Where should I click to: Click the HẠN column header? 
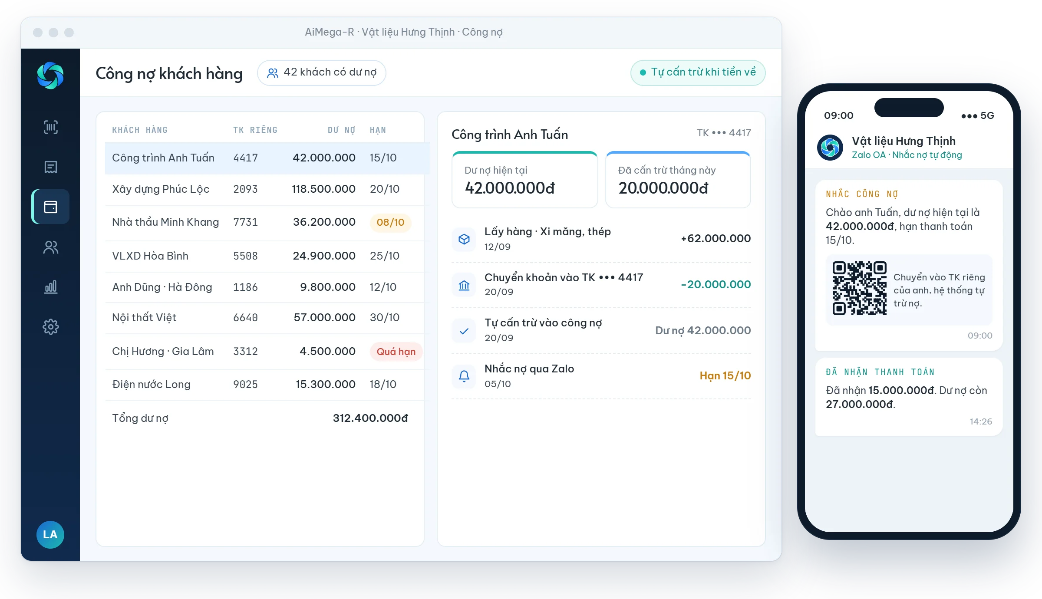coord(378,130)
